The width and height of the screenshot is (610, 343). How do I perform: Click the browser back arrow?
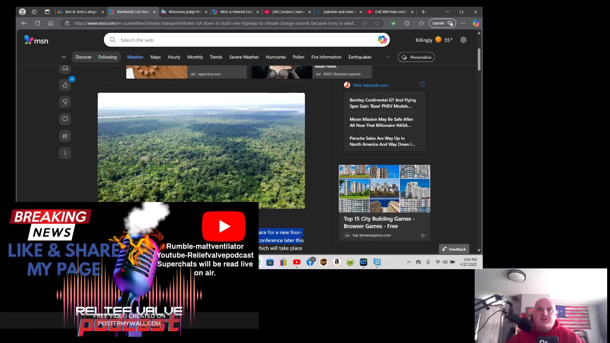pos(24,23)
